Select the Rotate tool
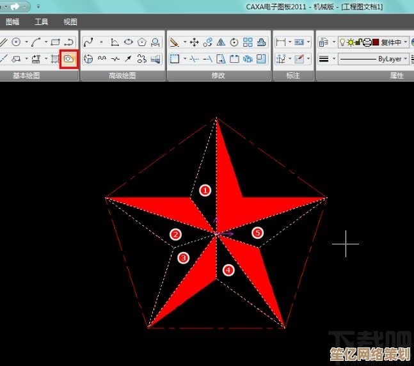Image resolution: width=414 pixels, height=366 pixels. point(234,42)
